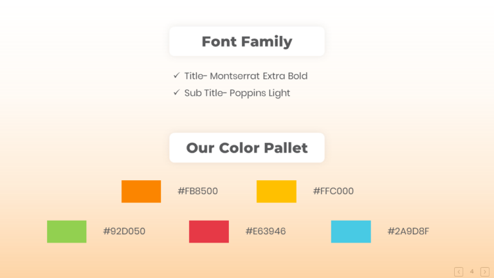Screen dimensions: 494x278
Task: Click the Font Family title box
Action: [x=247, y=41]
